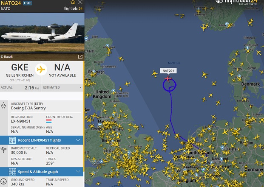Screen dimensions: 264x187
Task: Click the NATO24 callsign label on map
Action: [x=168, y=71]
